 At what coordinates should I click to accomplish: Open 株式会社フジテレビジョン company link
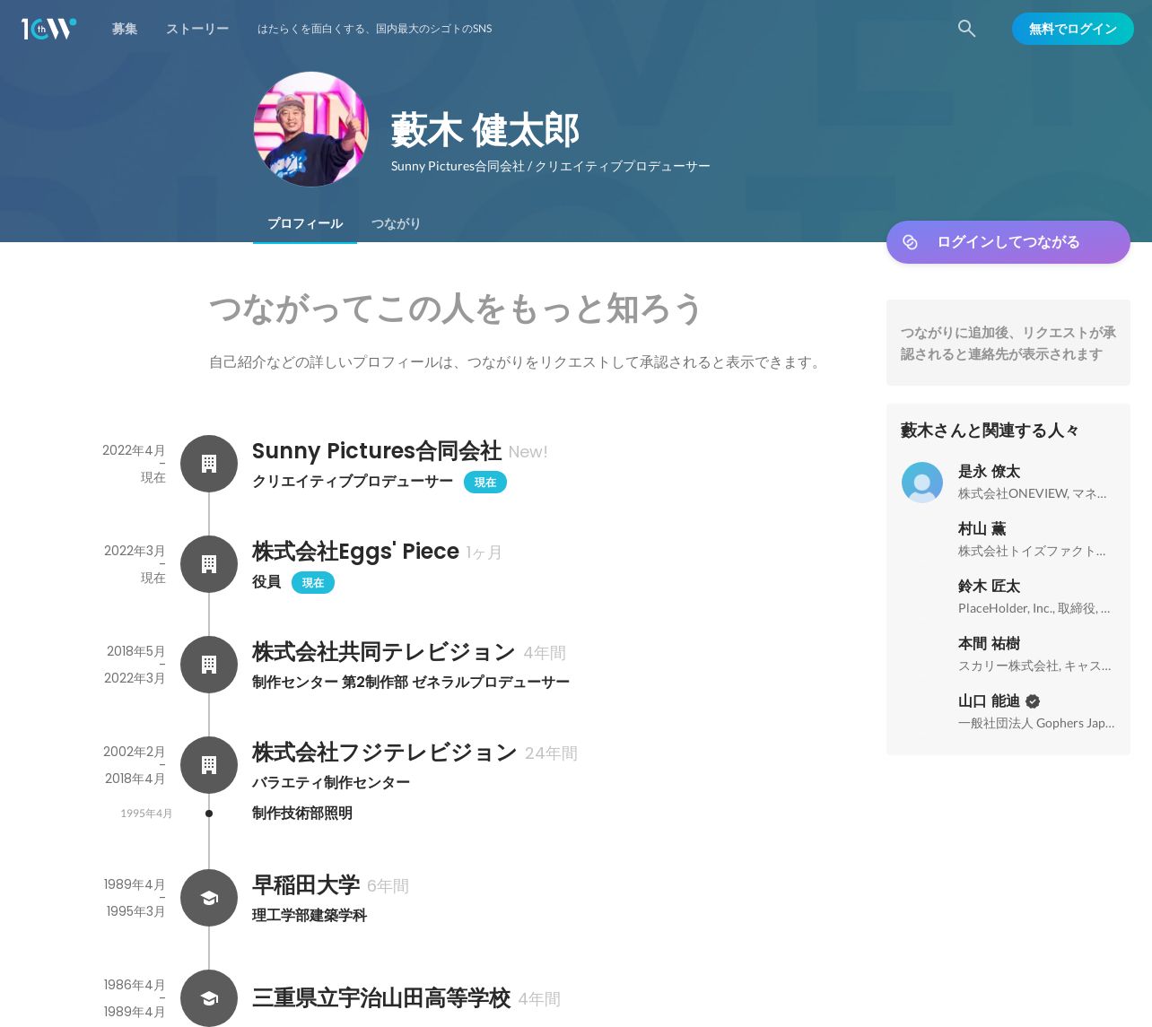[385, 753]
